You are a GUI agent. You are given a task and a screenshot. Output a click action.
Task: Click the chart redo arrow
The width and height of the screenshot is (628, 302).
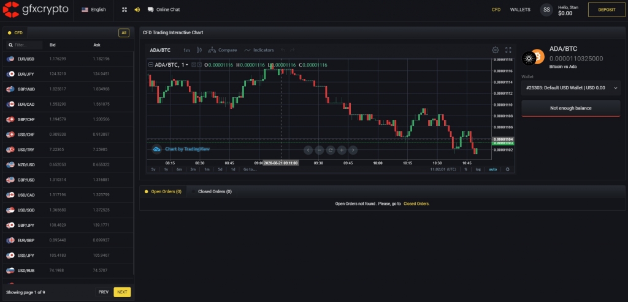pyautogui.click(x=293, y=50)
